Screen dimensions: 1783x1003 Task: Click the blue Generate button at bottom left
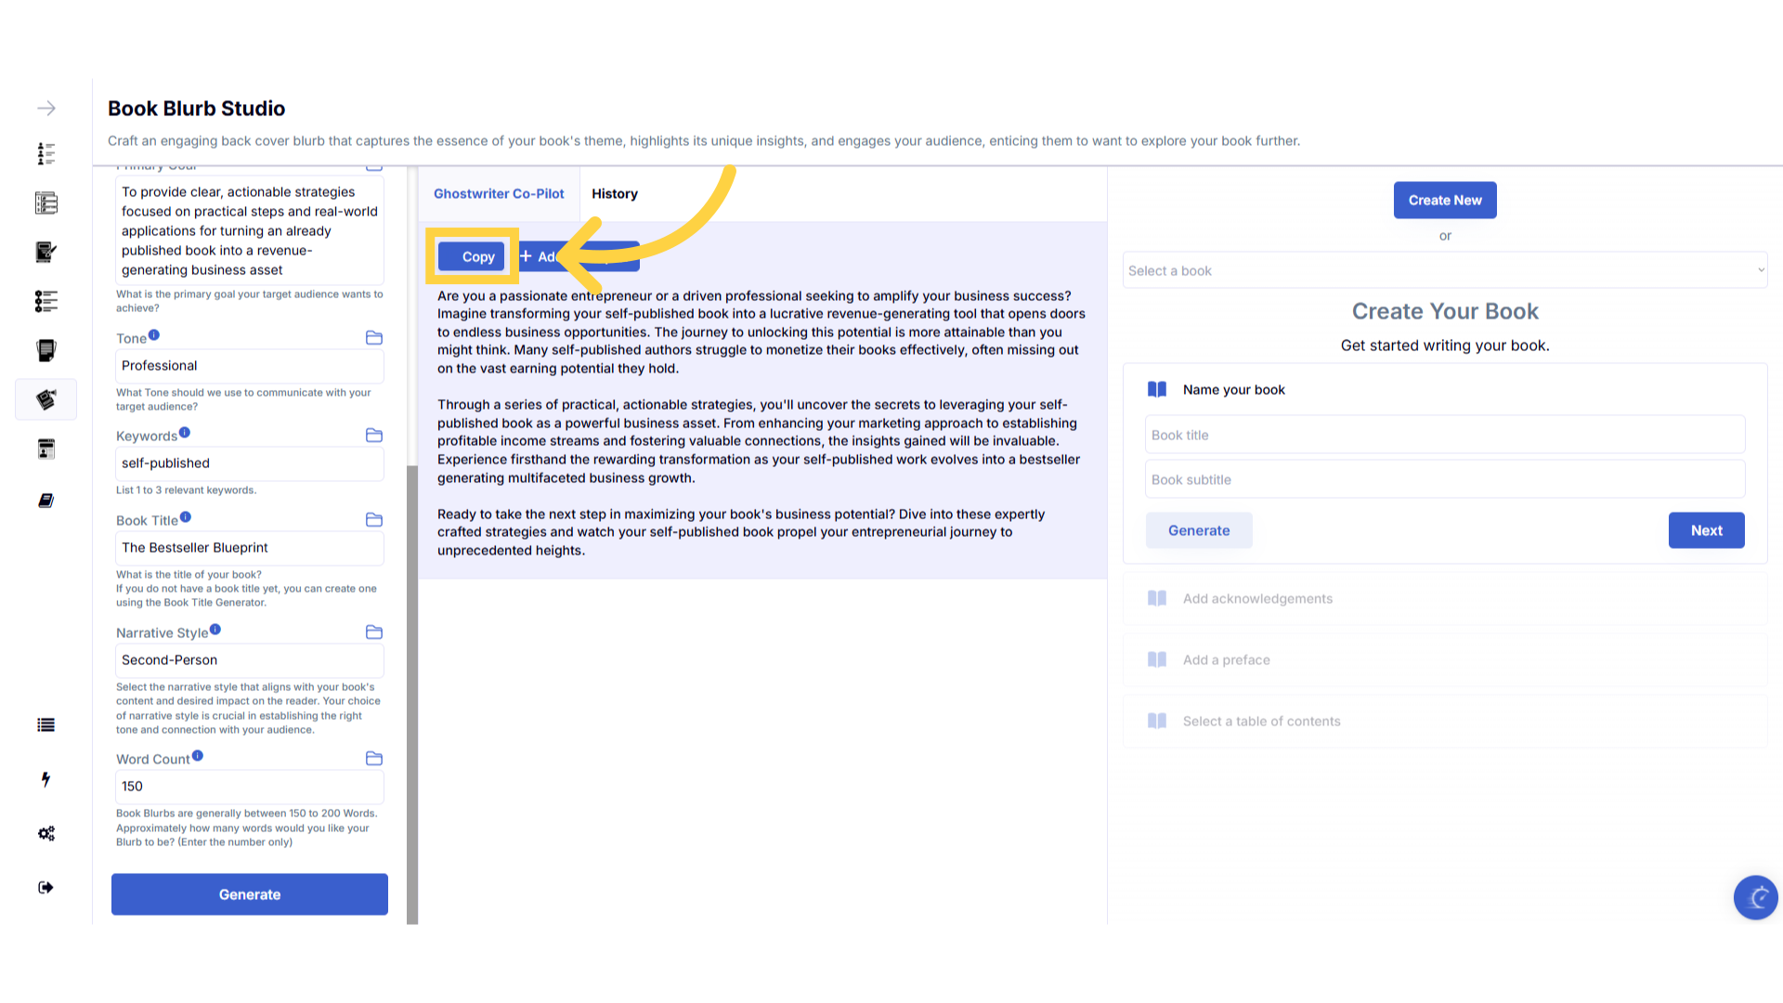250,894
